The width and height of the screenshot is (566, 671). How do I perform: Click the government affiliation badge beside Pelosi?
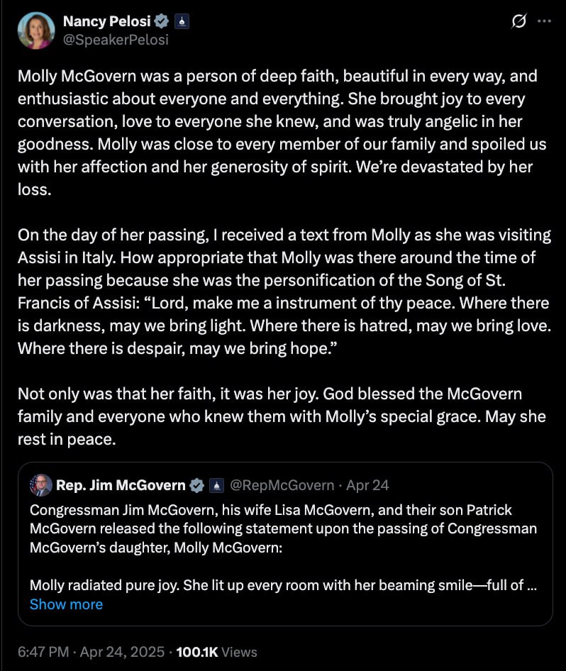(x=182, y=21)
